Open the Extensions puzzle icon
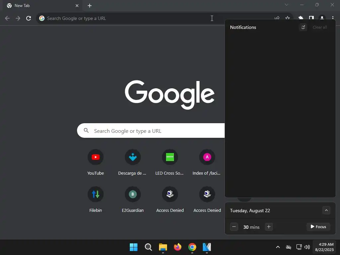 point(301,18)
